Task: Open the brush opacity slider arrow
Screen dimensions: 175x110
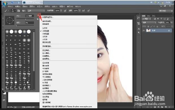Action: [61, 11]
